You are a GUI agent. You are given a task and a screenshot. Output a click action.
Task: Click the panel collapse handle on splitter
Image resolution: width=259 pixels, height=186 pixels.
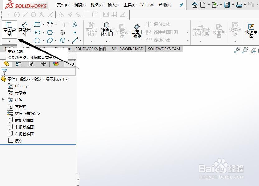click(x=78, y=179)
